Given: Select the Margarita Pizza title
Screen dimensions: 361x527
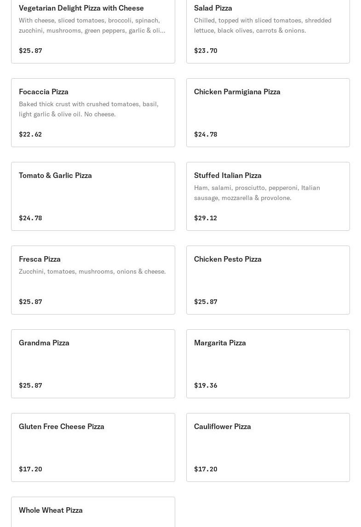Looking at the screenshot, I should pyautogui.click(x=220, y=343).
